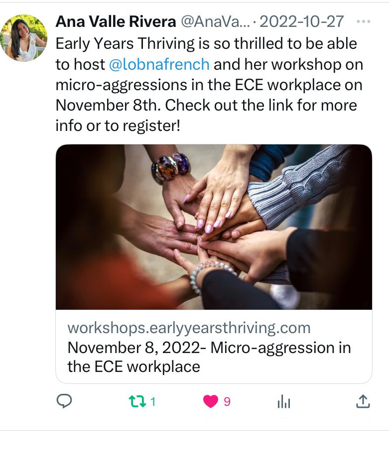Open Ana Valle Rivera's profile photo
This screenshot has height=476, width=389.
coord(24,38)
